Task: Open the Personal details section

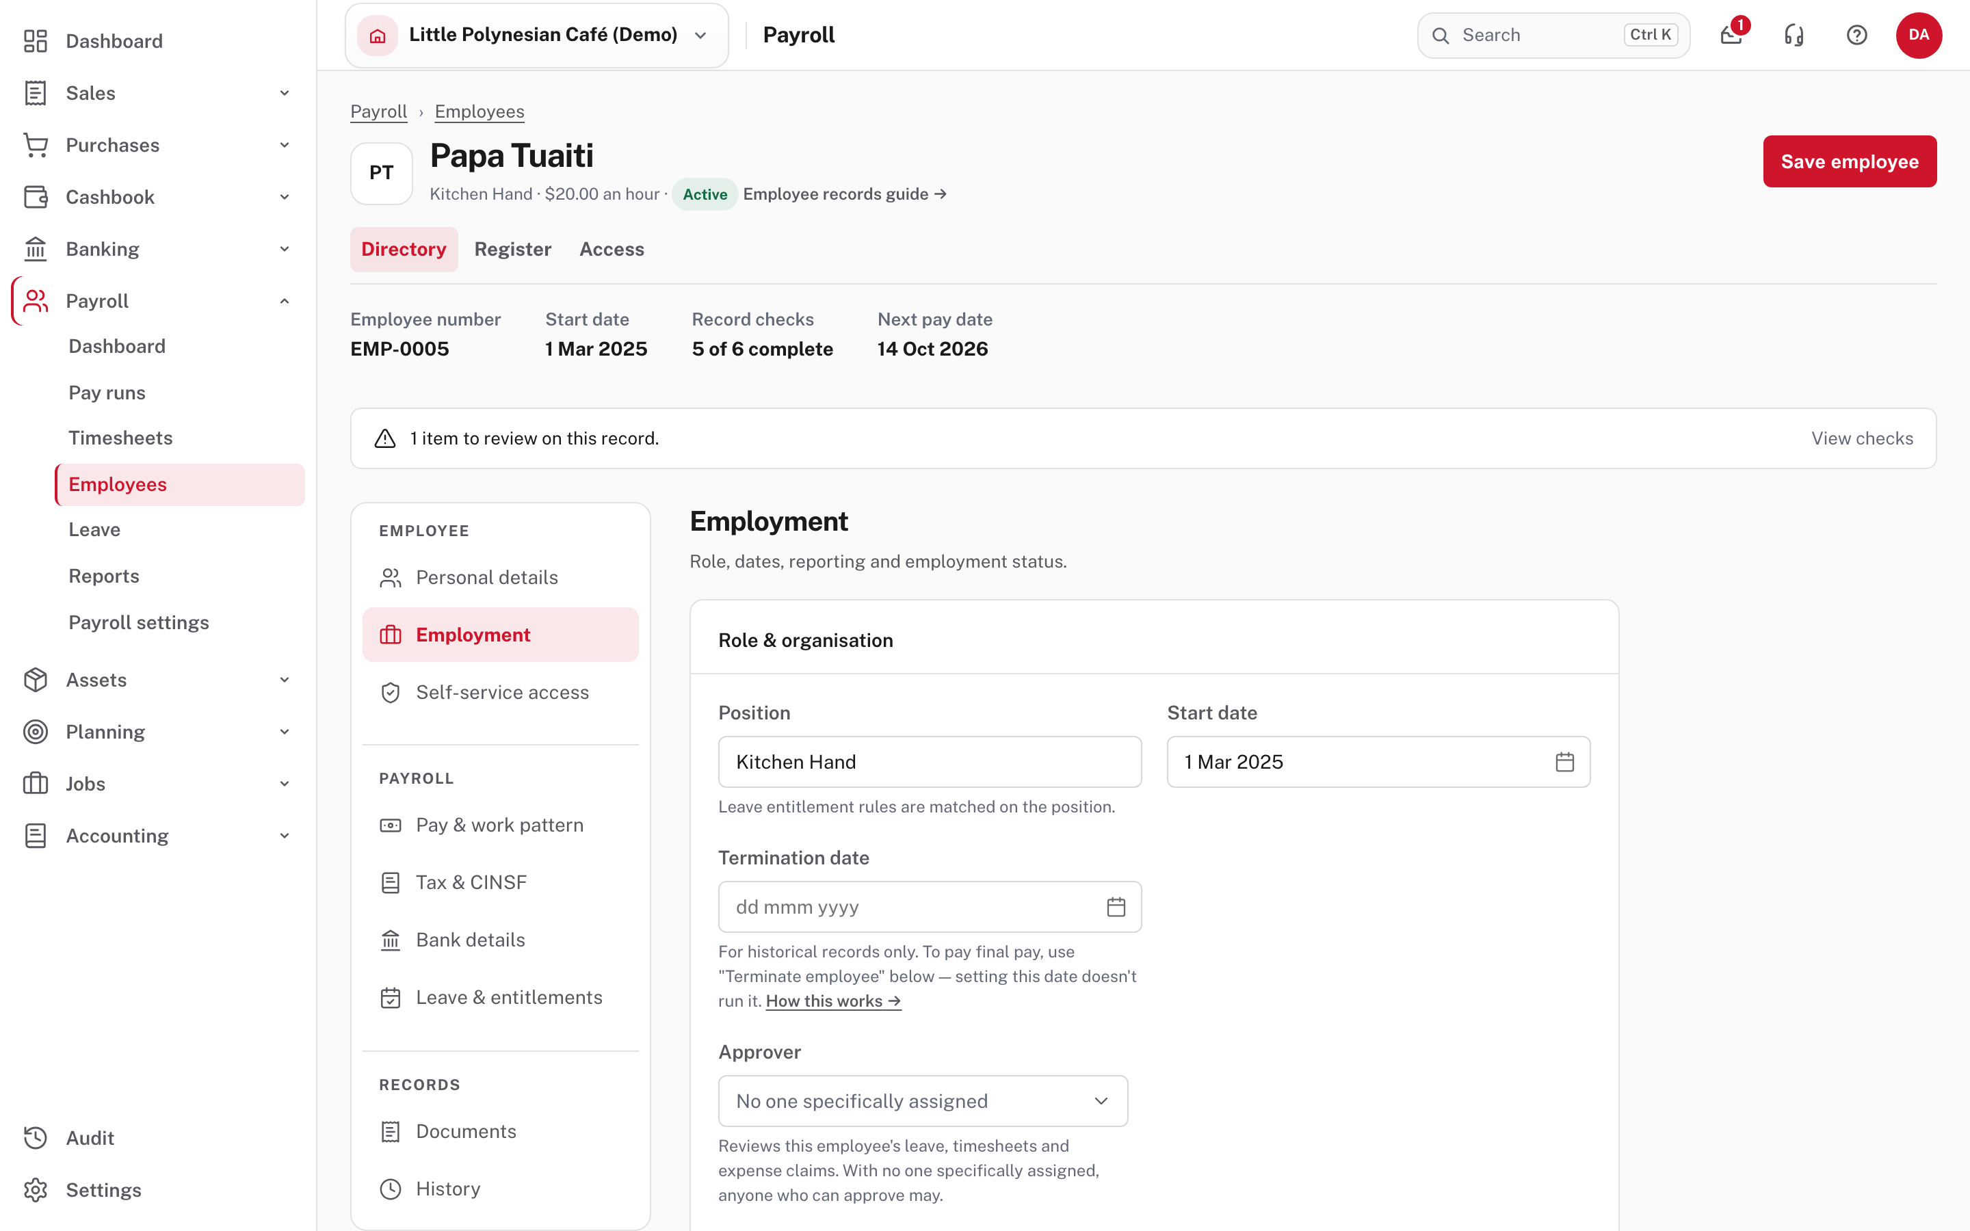Action: coord(501,577)
